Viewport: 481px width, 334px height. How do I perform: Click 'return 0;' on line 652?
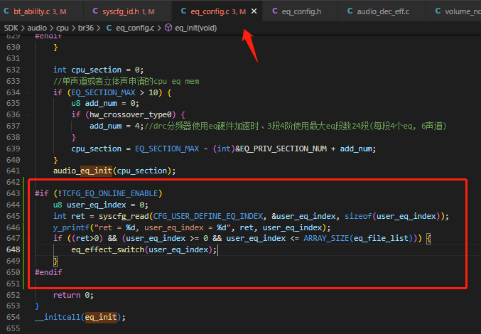(73, 295)
